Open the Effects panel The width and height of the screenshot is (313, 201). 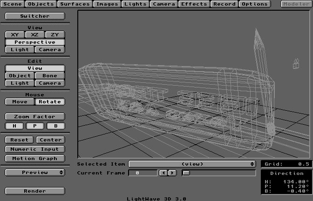(194, 4)
